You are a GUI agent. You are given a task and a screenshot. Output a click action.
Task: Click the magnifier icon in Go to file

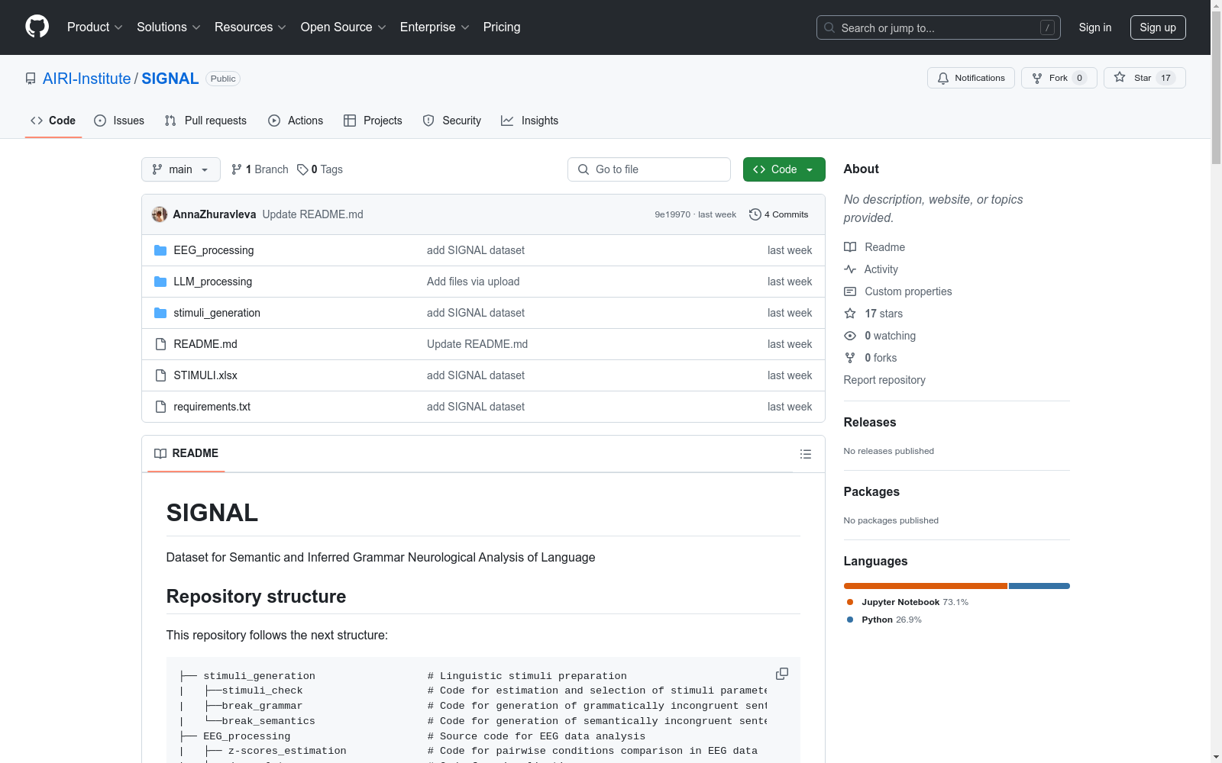(x=584, y=169)
